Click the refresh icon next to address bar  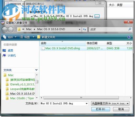[x=84, y=29]
